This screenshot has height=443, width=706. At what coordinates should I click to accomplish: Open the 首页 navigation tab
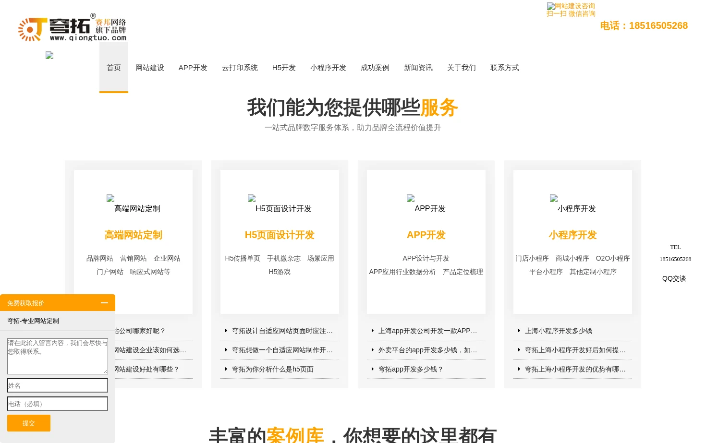(x=114, y=68)
